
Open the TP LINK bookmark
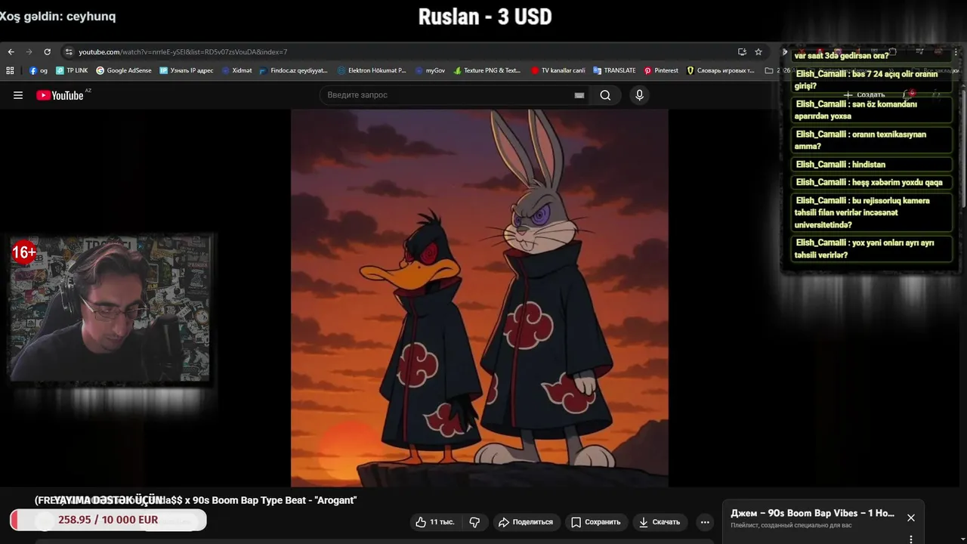(x=72, y=70)
